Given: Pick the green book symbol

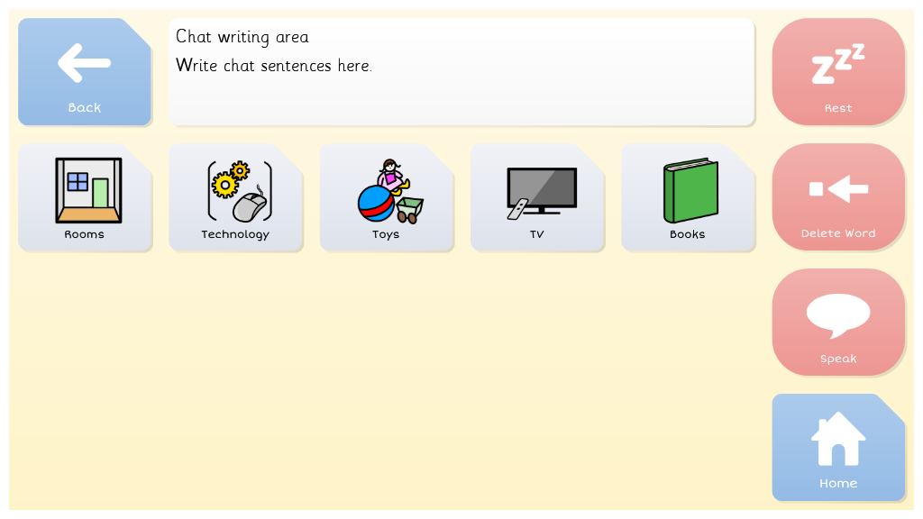Looking at the screenshot, I should click(690, 191).
